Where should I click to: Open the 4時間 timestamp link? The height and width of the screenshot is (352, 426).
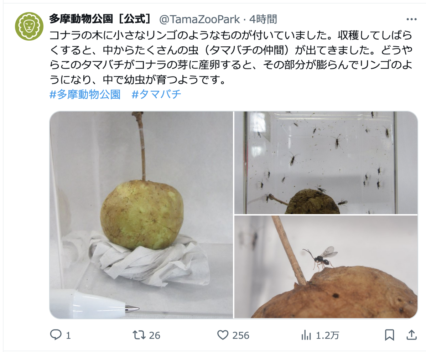pos(263,19)
